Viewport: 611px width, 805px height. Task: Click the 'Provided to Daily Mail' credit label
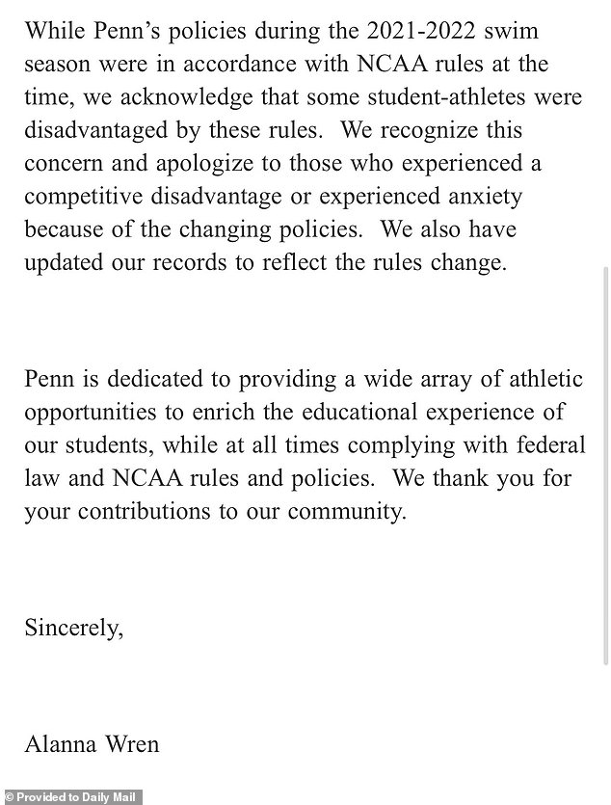coord(76,797)
